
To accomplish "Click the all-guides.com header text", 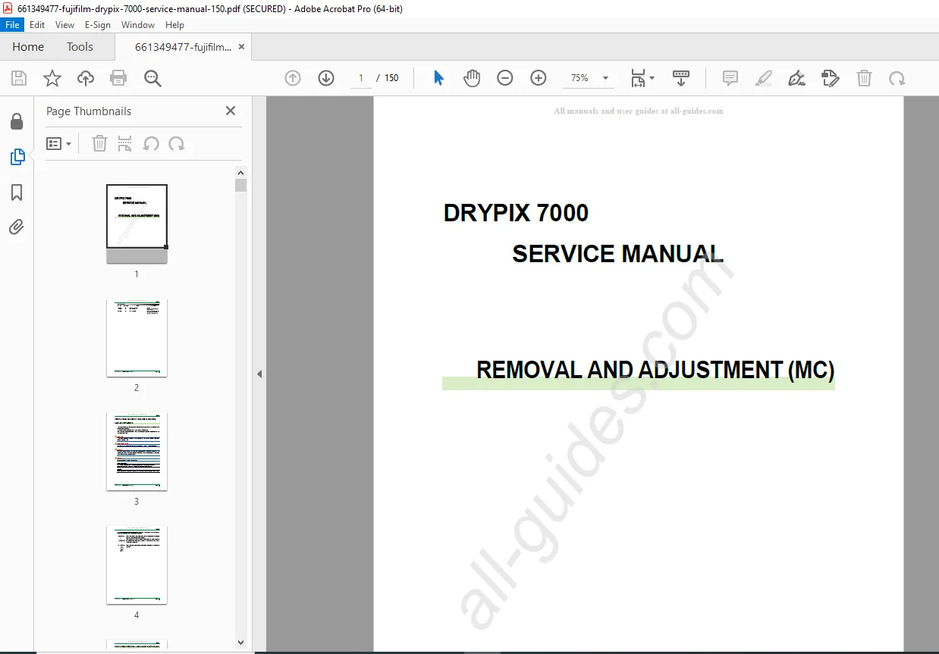I will pos(639,111).
